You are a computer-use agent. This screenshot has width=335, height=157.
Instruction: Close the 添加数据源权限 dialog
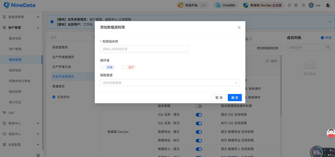coord(239,27)
